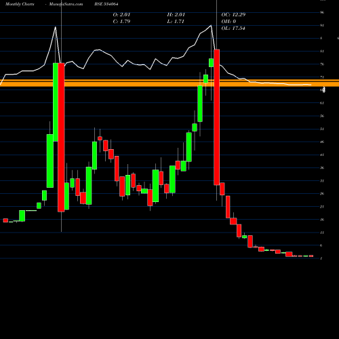Click the 96 price axis label
The width and height of the screenshot is (339, 339).
click(x=322, y=12)
